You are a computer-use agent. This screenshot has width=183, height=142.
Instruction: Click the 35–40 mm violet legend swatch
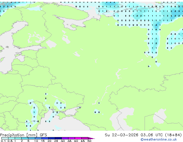(71, 138)
